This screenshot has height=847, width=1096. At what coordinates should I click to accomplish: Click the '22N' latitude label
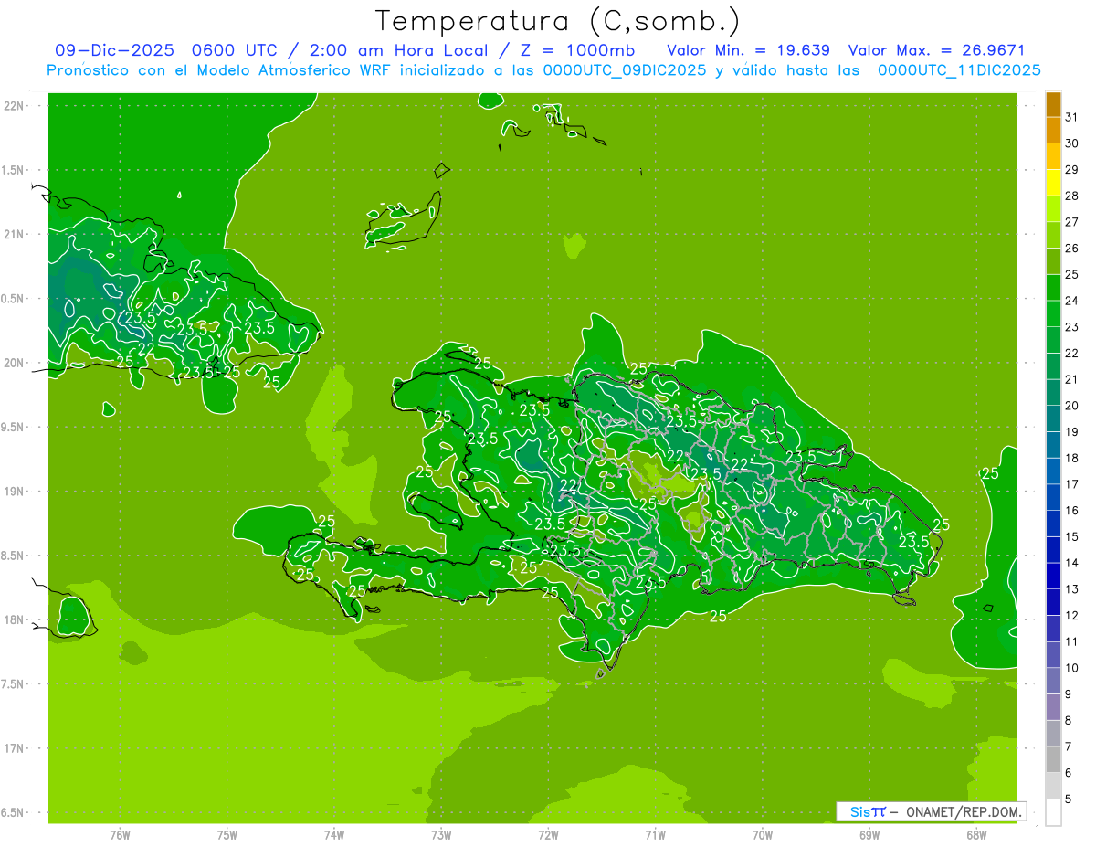14,105
